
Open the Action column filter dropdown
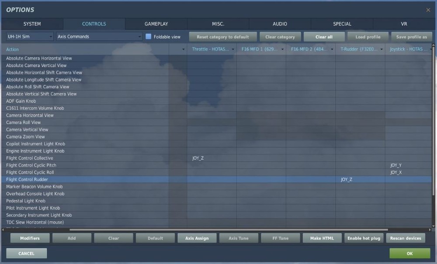183,49
